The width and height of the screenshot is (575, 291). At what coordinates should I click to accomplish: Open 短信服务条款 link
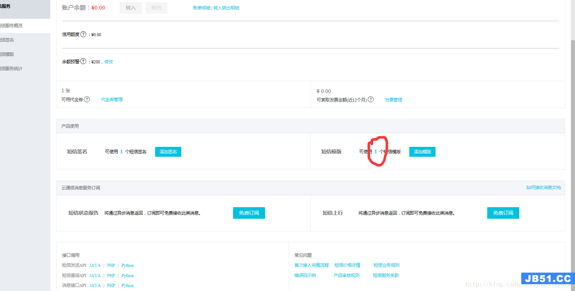[x=386, y=275]
